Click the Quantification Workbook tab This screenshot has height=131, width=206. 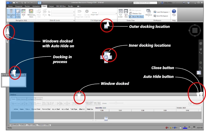point(18,125)
